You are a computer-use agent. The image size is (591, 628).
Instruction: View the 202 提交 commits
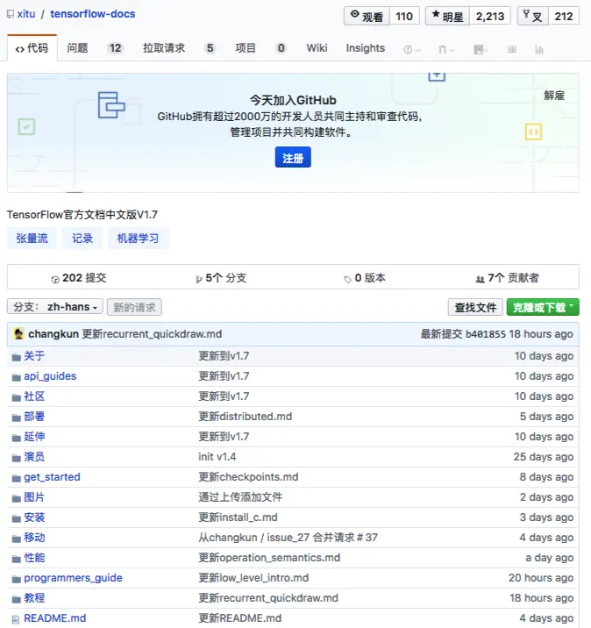coord(79,277)
